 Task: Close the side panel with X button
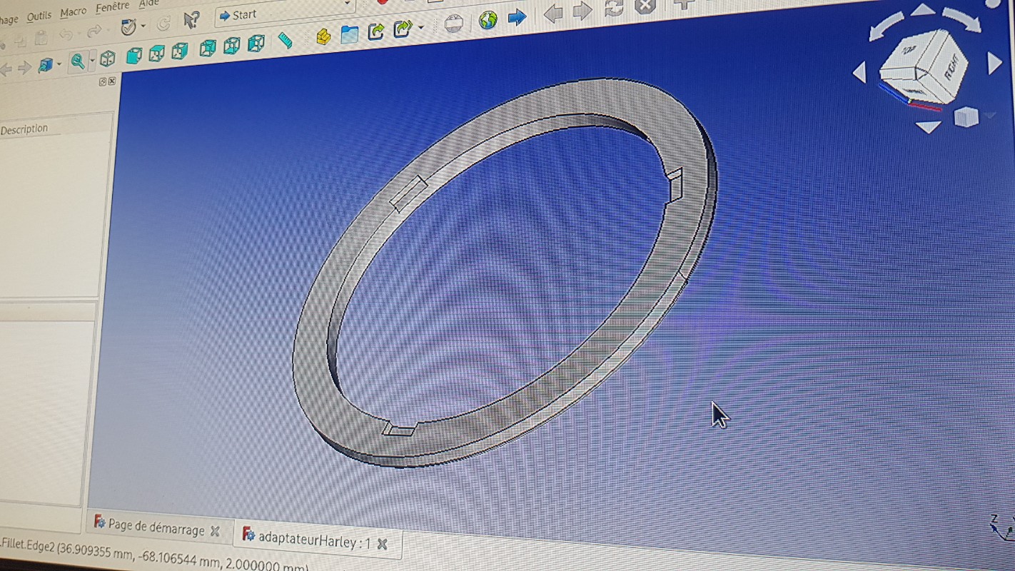pyautogui.click(x=112, y=81)
